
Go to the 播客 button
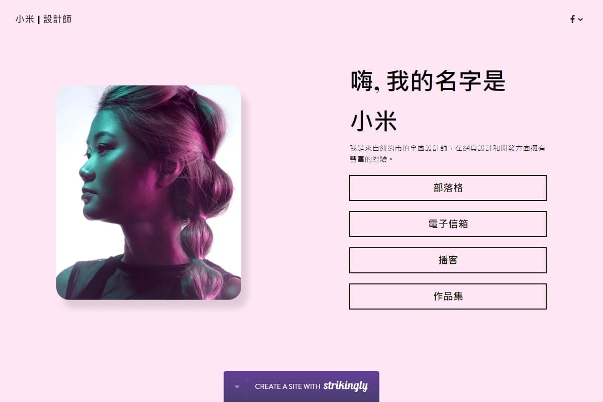pyautogui.click(x=448, y=260)
